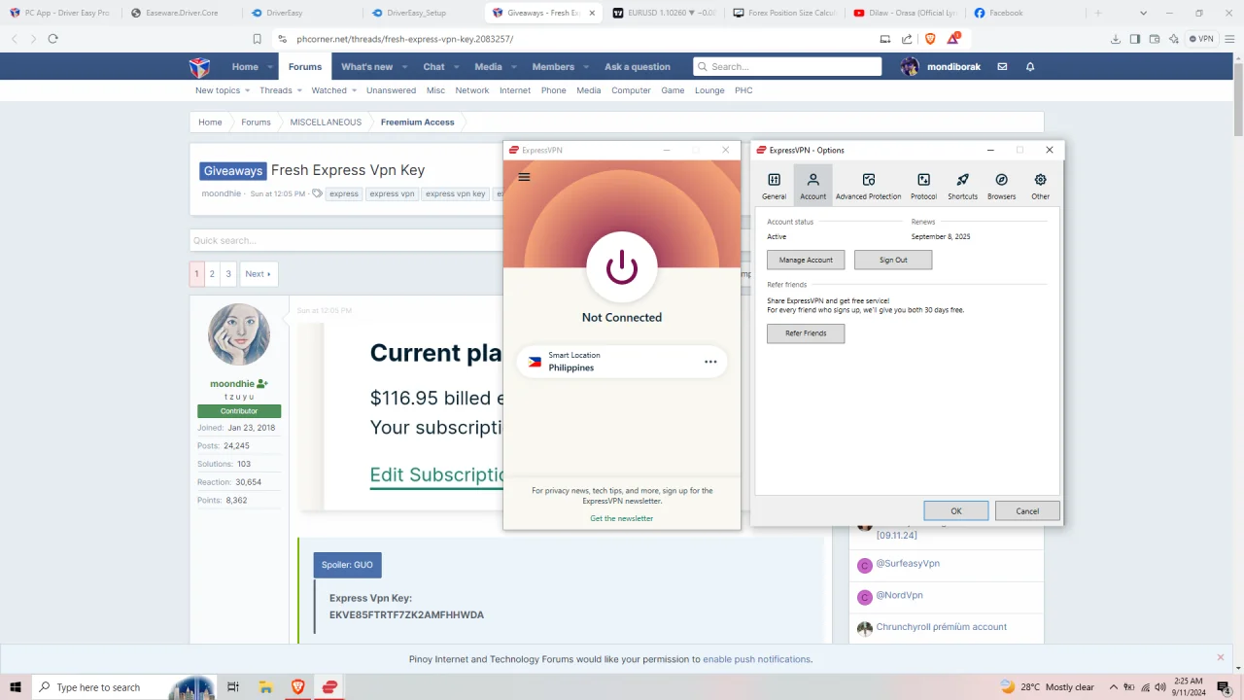Open the Unanswered sub-nav link
Image resolution: width=1244 pixels, height=700 pixels.
click(x=391, y=90)
